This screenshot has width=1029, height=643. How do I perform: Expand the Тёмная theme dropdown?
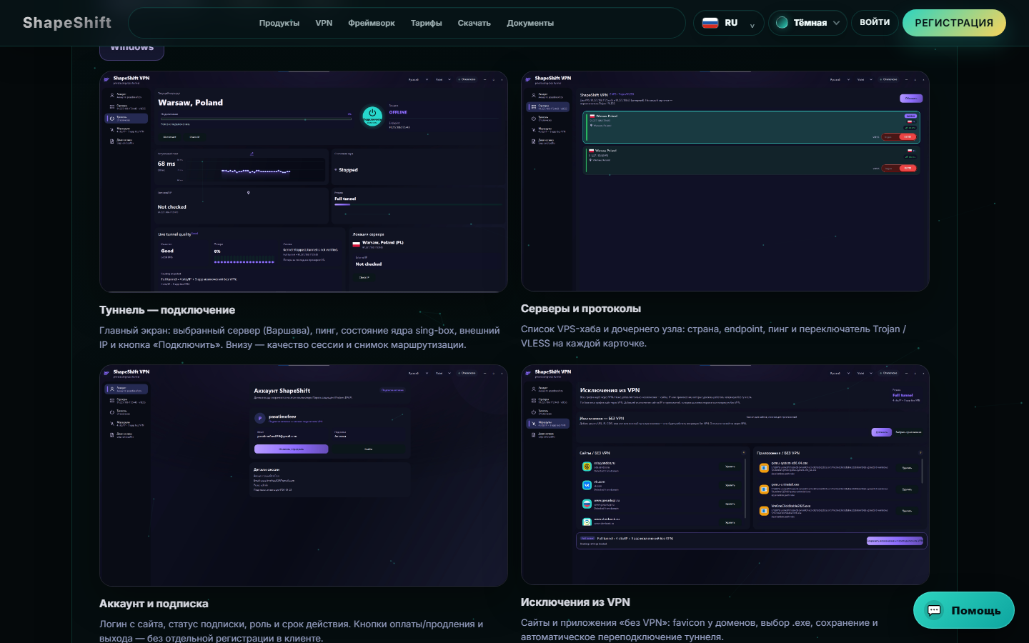pyautogui.click(x=808, y=23)
